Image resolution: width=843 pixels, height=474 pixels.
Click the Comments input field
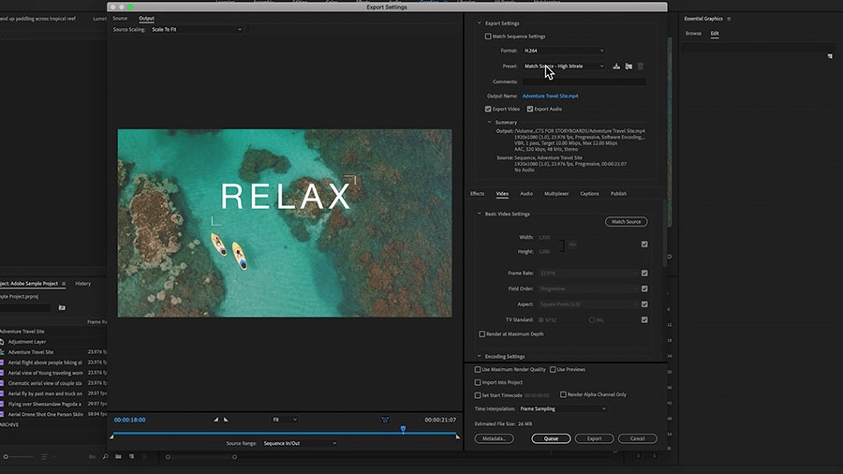[x=584, y=81]
